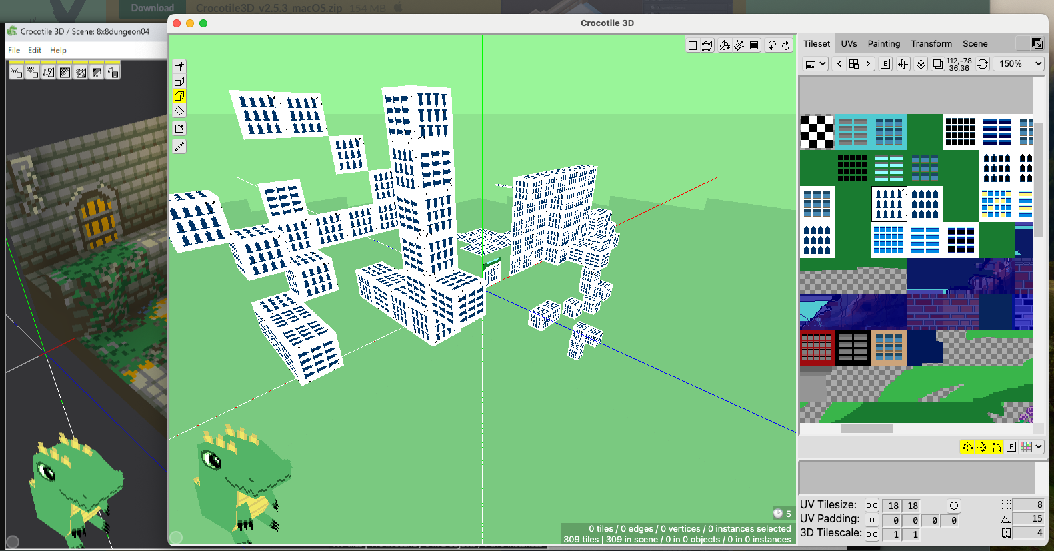Image resolution: width=1054 pixels, height=551 pixels.
Task: Go to previous tileset with left arrow
Action: pos(839,64)
